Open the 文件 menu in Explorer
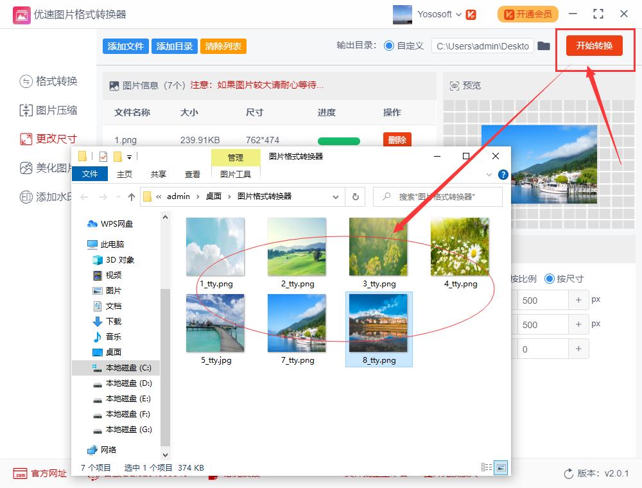Screen dimensions: 642x488 point(89,173)
